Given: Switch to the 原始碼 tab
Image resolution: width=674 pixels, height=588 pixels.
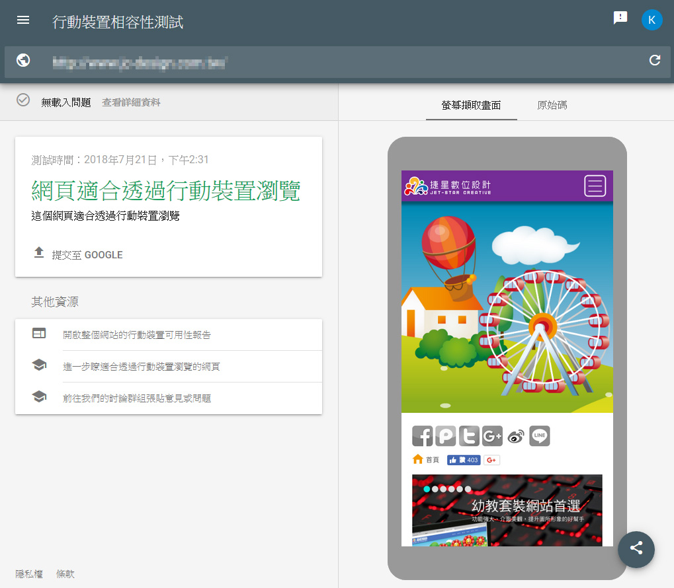Looking at the screenshot, I should tap(552, 105).
